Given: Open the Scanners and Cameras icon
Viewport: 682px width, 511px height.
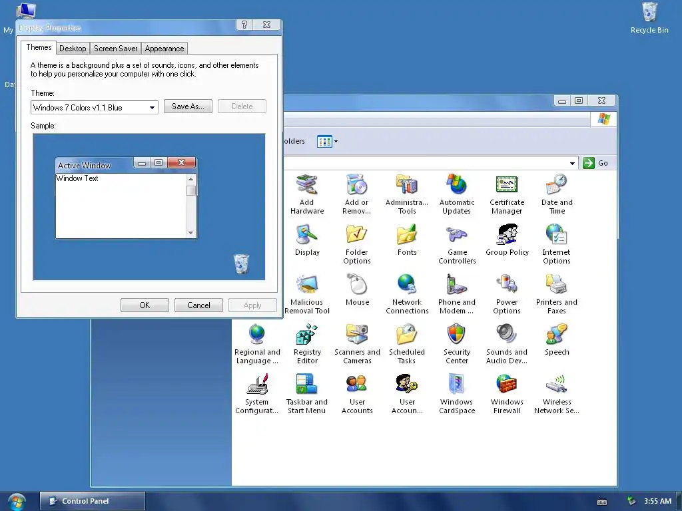Looking at the screenshot, I should (x=357, y=335).
